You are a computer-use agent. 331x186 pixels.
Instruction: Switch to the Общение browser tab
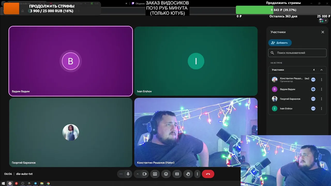click(x=138, y=4)
